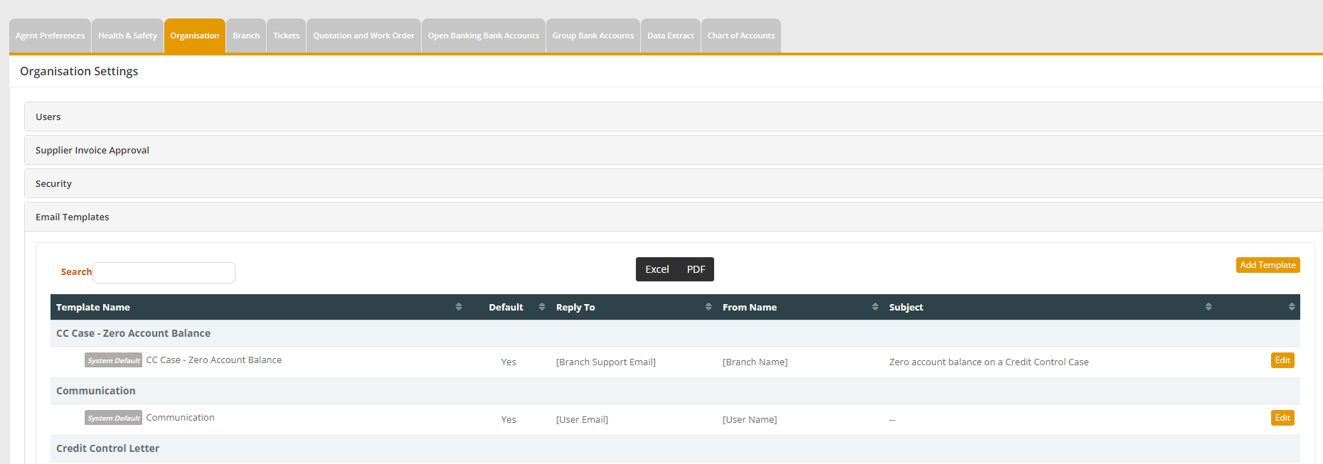Expand Supplier Invoice Approval section
Viewport: 1323px width, 464px height.
[x=674, y=150]
